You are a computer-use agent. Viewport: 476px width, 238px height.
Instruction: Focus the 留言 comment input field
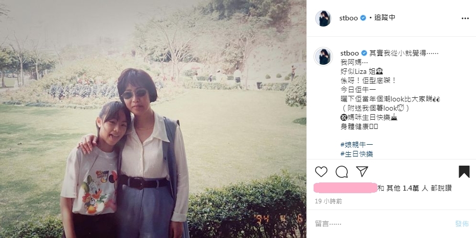point(383,224)
